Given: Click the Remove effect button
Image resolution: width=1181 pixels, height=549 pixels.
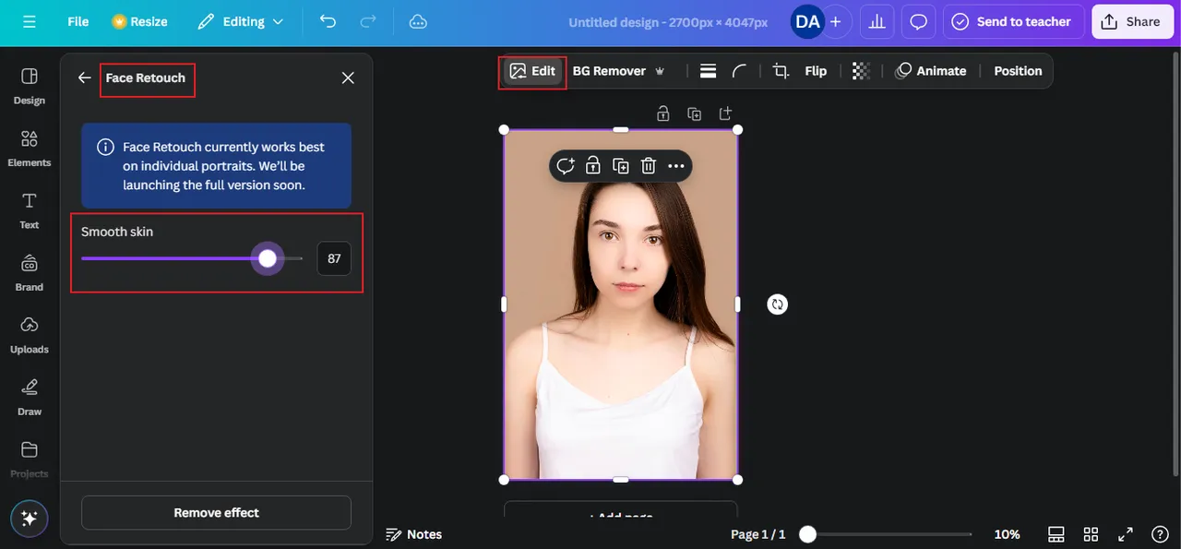Looking at the screenshot, I should 216,513.
